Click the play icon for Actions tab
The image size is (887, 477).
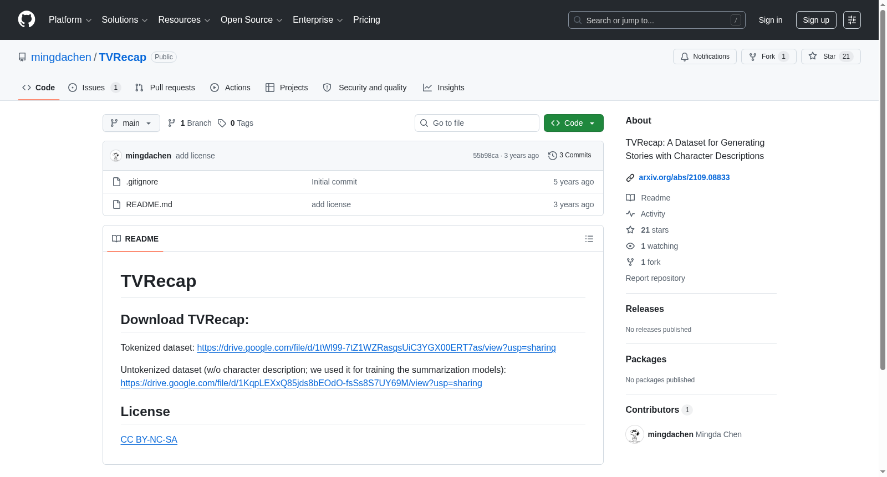(215, 88)
